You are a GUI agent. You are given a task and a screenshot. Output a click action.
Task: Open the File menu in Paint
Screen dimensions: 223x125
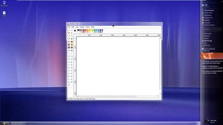69,27
